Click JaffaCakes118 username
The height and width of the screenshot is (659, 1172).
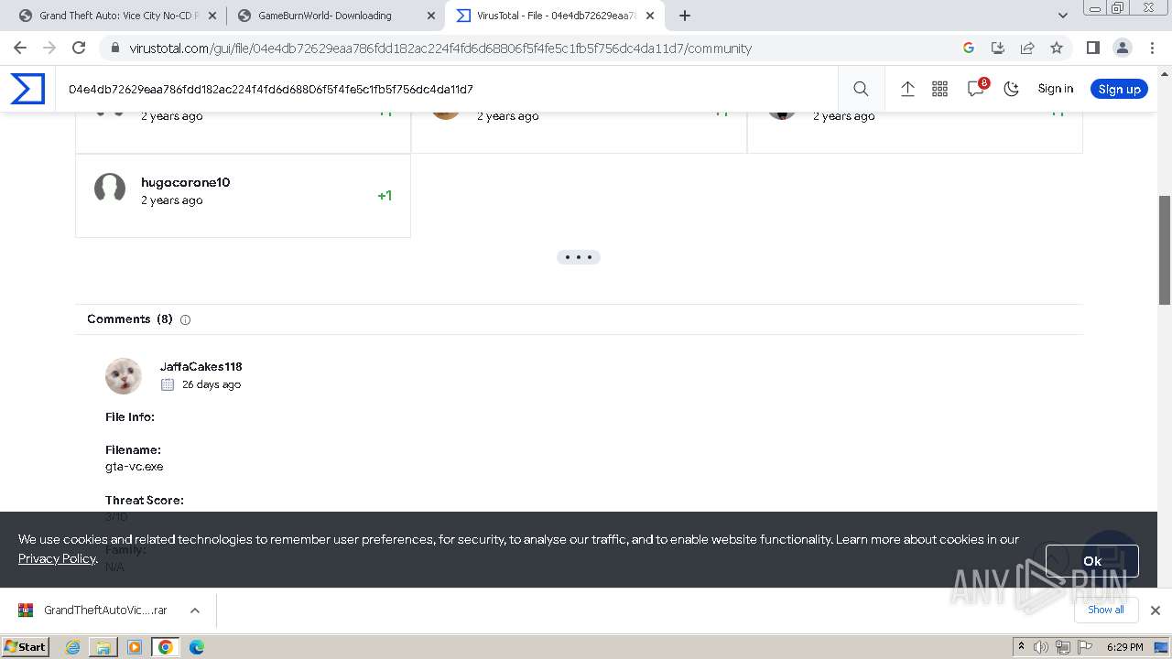click(x=201, y=366)
